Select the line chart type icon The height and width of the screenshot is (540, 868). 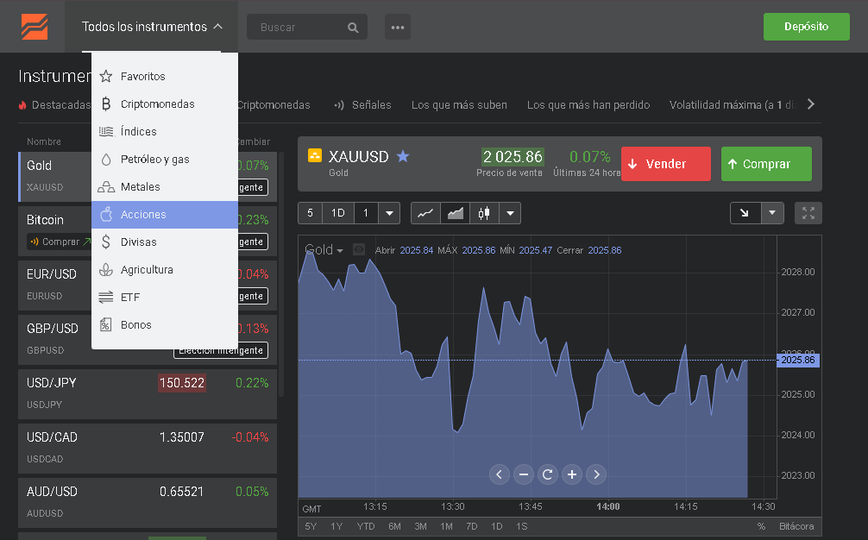click(x=425, y=213)
